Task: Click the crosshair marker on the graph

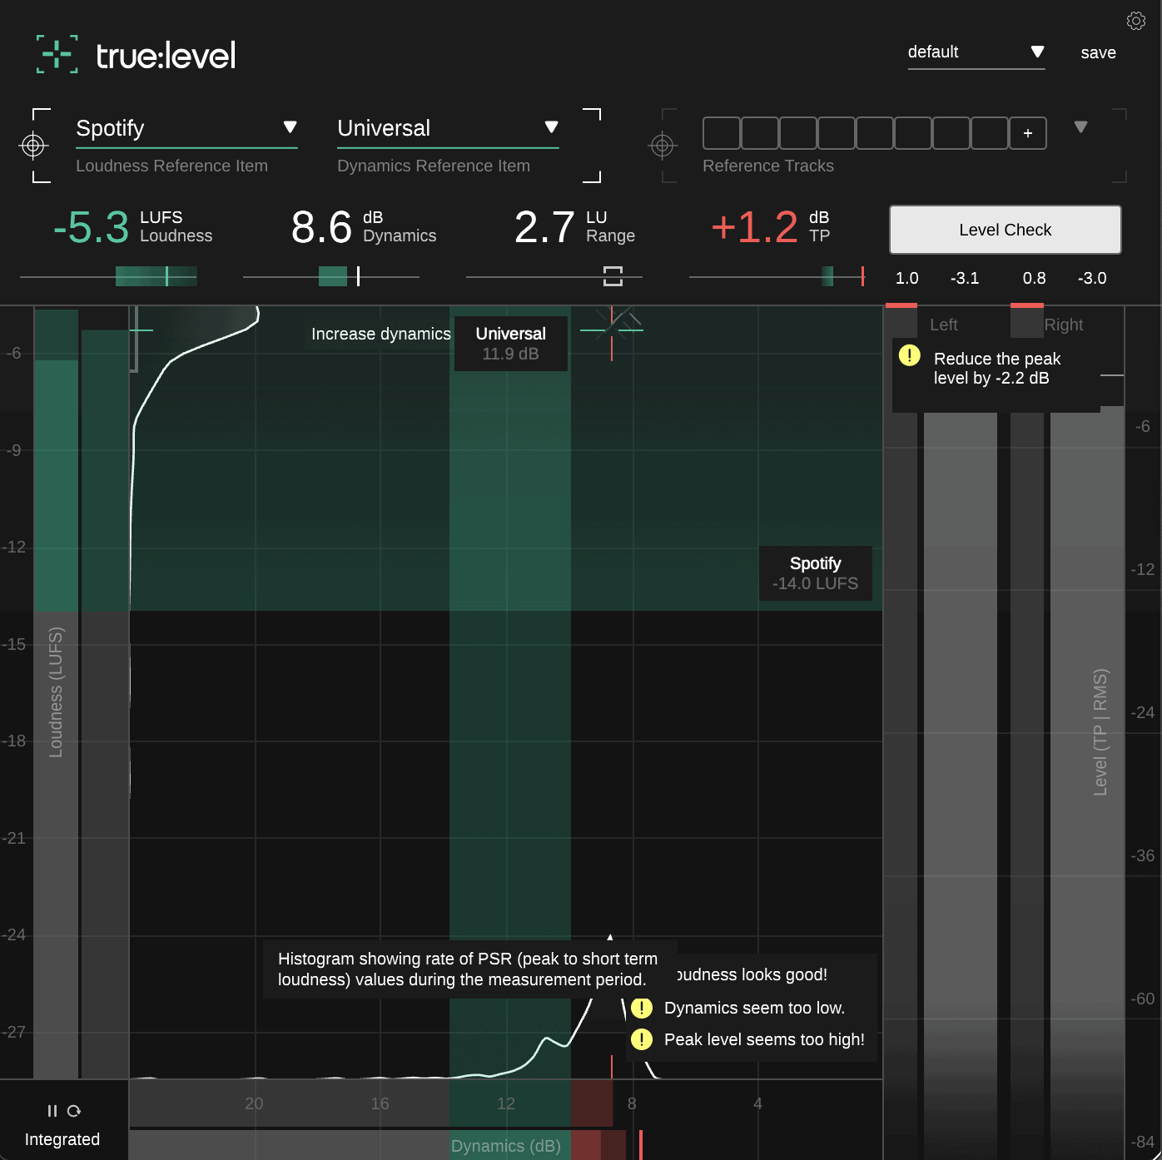Action: click(x=612, y=330)
